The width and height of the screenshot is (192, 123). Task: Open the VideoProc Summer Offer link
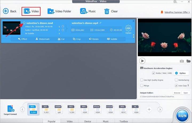[177, 12]
